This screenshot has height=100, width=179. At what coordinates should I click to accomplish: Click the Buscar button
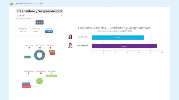pos(39,22)
